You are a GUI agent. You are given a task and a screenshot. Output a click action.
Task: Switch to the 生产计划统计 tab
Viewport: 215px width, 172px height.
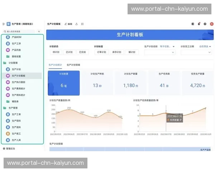tap(55, 65)
